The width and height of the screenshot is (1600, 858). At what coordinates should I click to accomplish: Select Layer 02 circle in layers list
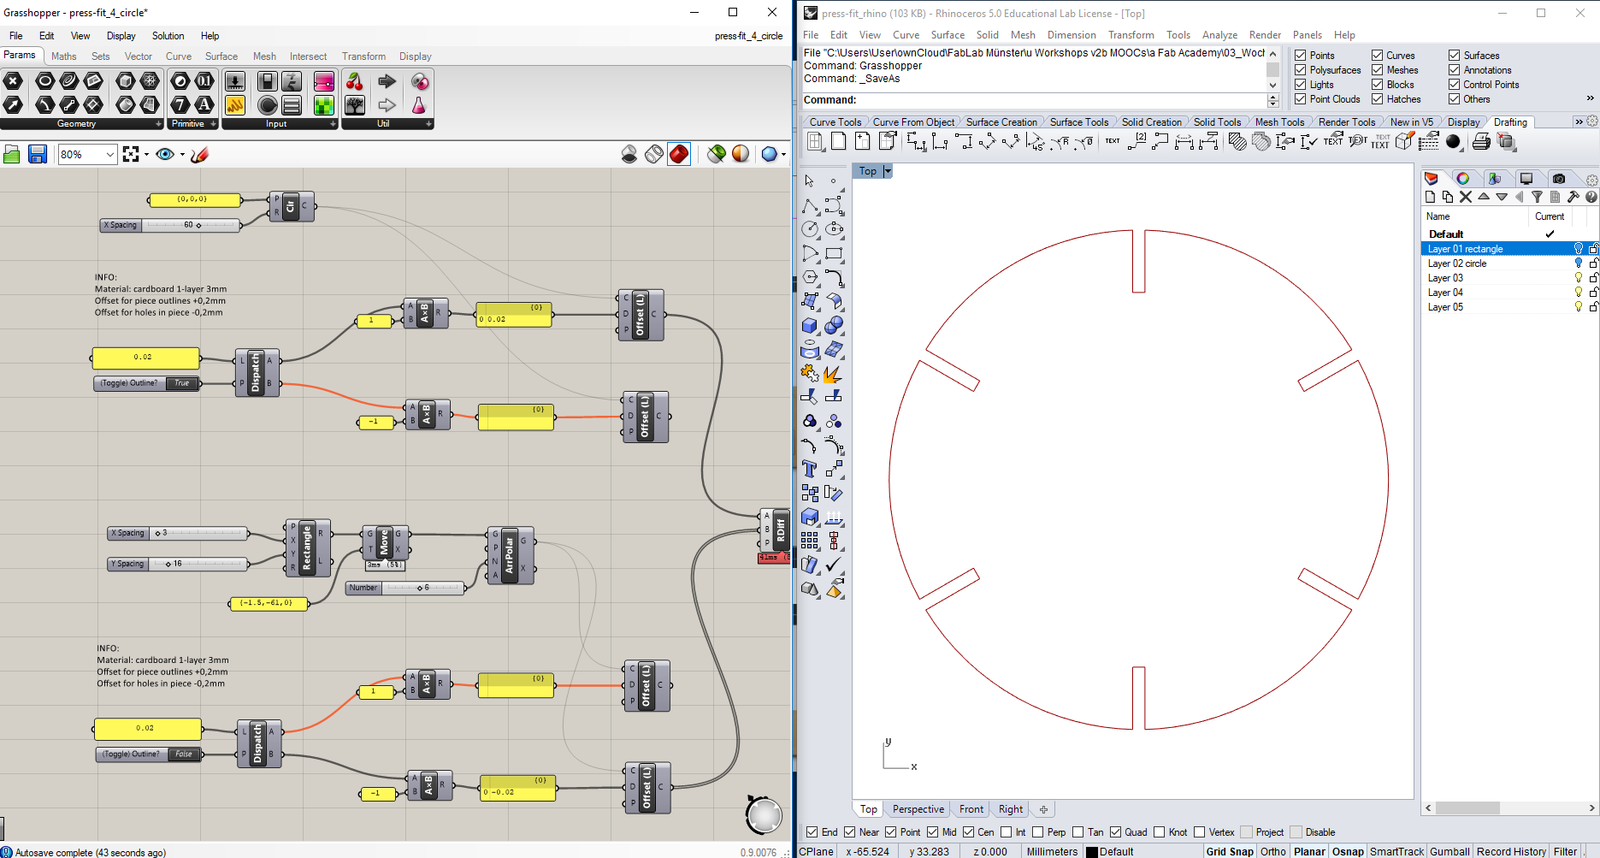[x=1457, y=263]
